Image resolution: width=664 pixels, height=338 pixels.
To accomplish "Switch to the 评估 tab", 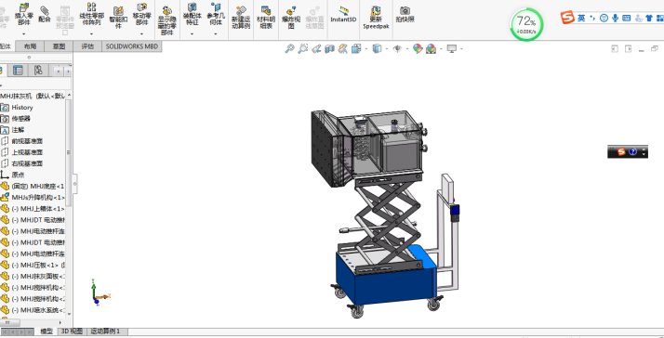I will coord(87,46).
